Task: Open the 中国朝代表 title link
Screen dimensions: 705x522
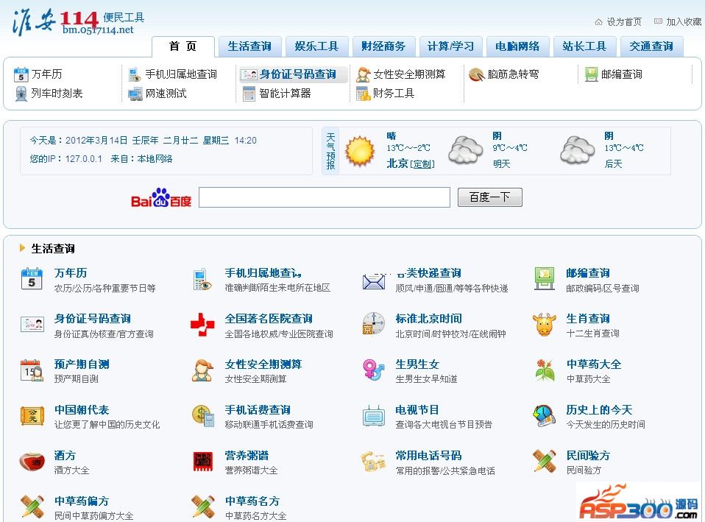Action: pyautogui.click(x=82, y=410)
